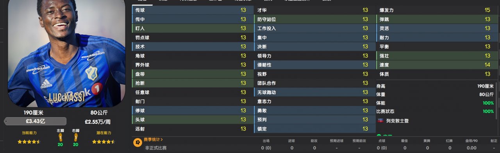Click the 比赛状态 100% row
The height and width of the screenshot is (153, 500).
tap(435, 111)
